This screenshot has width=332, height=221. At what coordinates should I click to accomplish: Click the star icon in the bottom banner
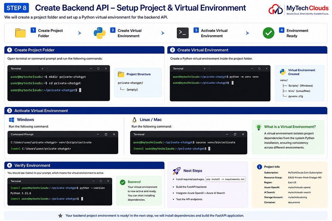click(60, 216)
